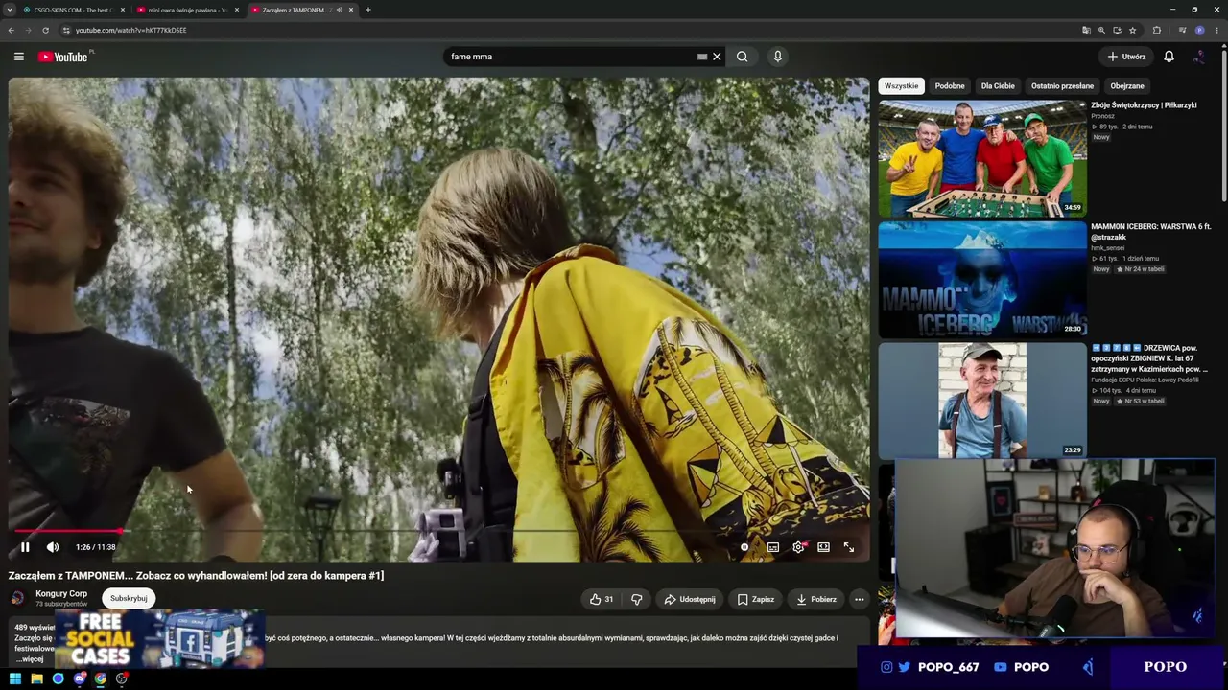Switch player to theater mode
Viewport: 1228px width, 690px height.
823,547
